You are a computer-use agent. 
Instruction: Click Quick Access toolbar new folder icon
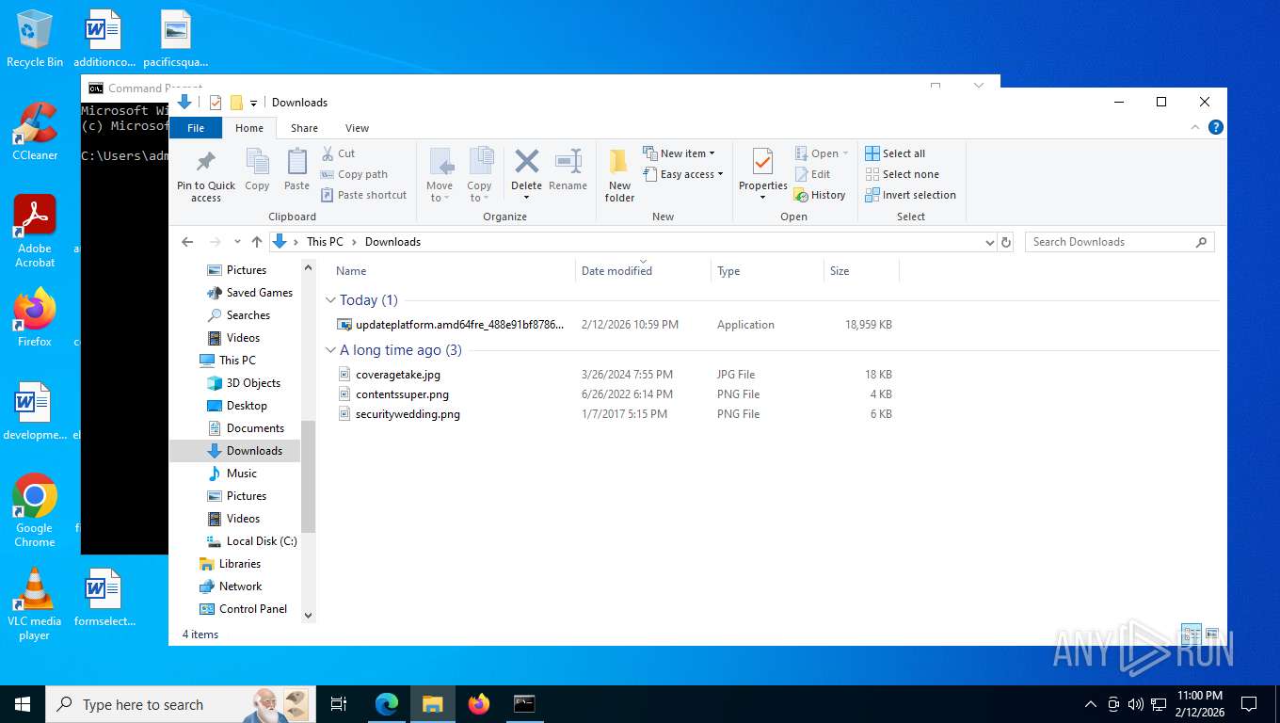tap(236, 103)
